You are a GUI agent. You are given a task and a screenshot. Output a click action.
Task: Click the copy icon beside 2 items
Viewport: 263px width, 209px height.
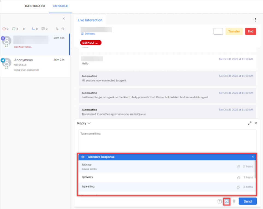238,166
